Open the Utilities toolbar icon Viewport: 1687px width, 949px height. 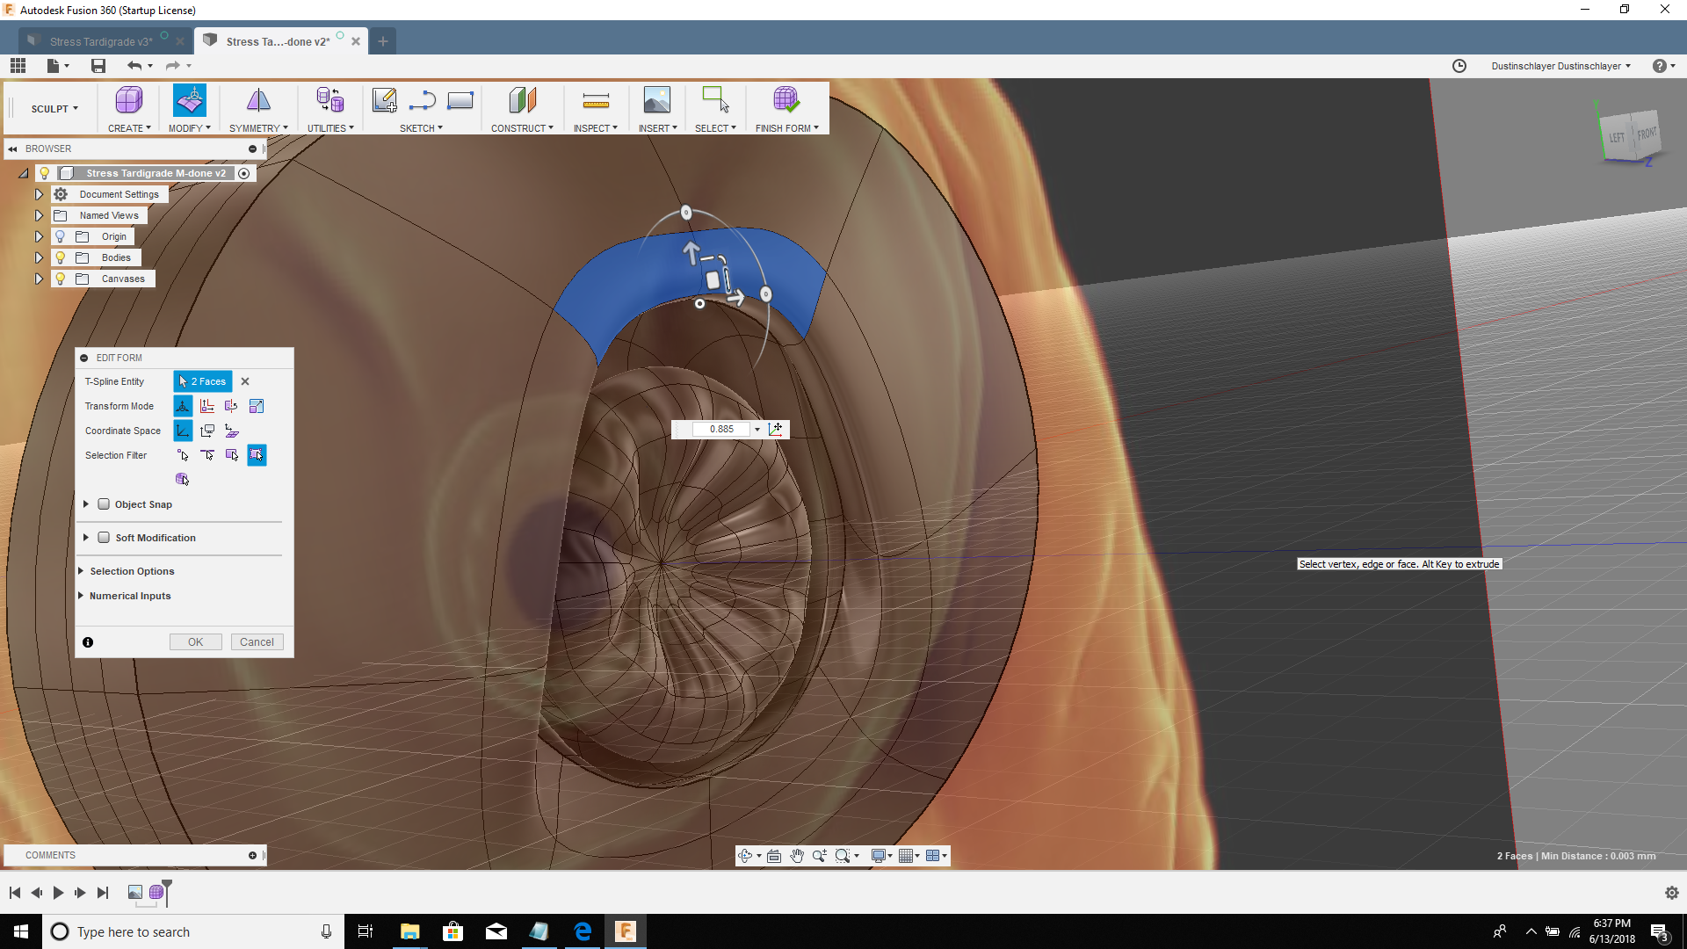tap(330, 100)
